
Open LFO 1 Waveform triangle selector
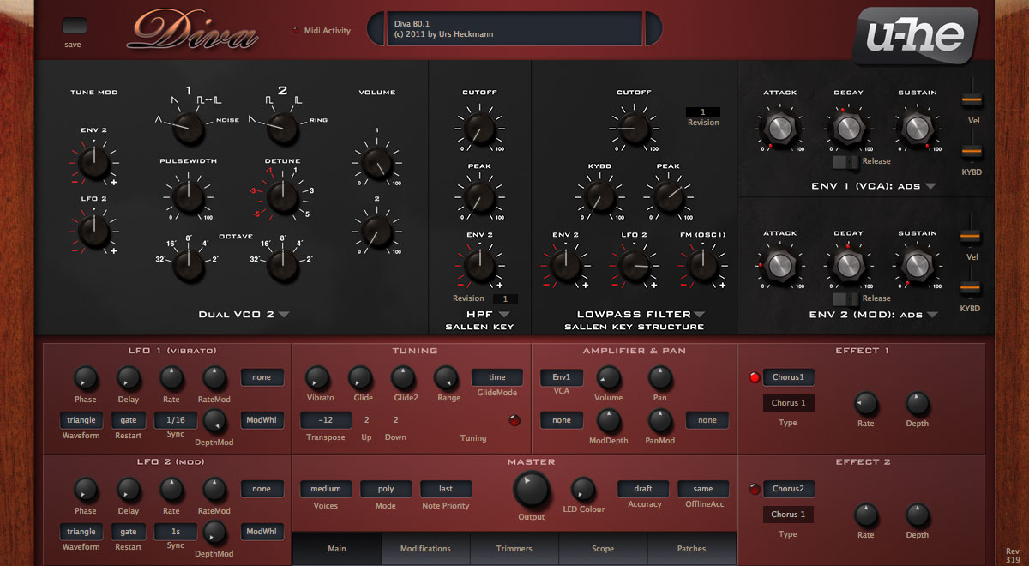(x=81, y=420)
